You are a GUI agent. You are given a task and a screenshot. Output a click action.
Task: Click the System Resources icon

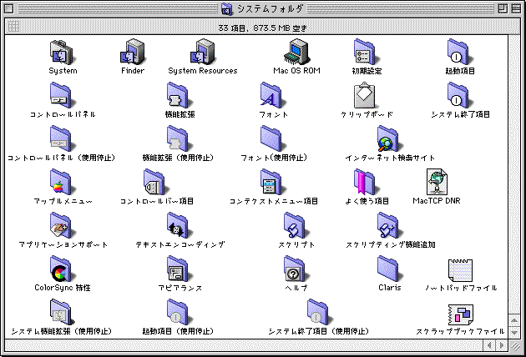pyautogui.click(x=202, y=53)
